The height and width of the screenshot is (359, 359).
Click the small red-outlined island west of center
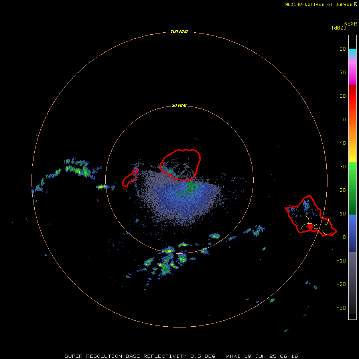[130, 179]
